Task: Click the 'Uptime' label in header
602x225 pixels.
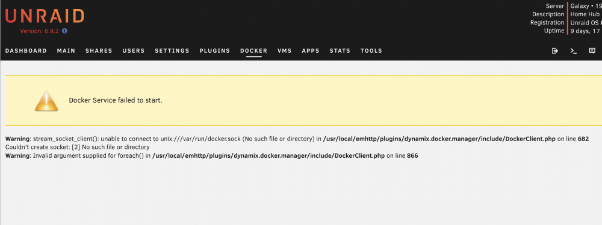Action: coord(554,31)
